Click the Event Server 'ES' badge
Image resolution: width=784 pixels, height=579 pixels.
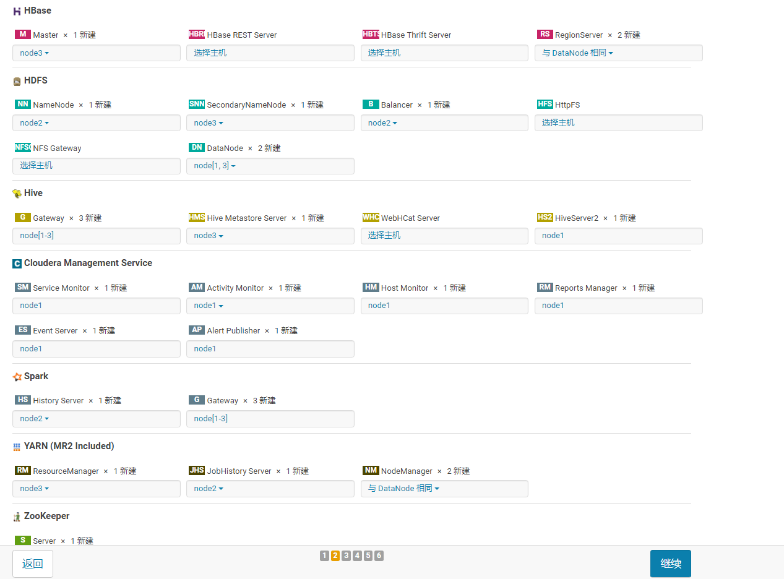coord(23,330)
